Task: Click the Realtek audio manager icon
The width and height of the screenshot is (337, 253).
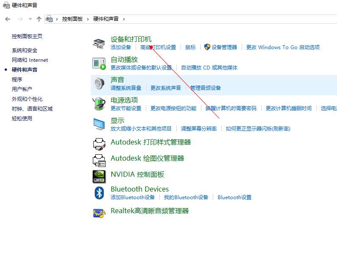Action: [99, 213]
